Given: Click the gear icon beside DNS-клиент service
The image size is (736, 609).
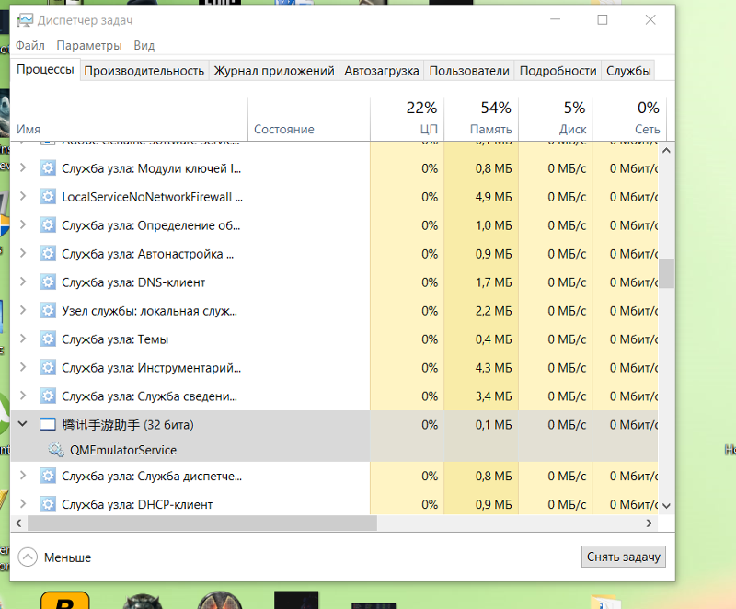Looking at the screenshot, I should coord(48,282).
